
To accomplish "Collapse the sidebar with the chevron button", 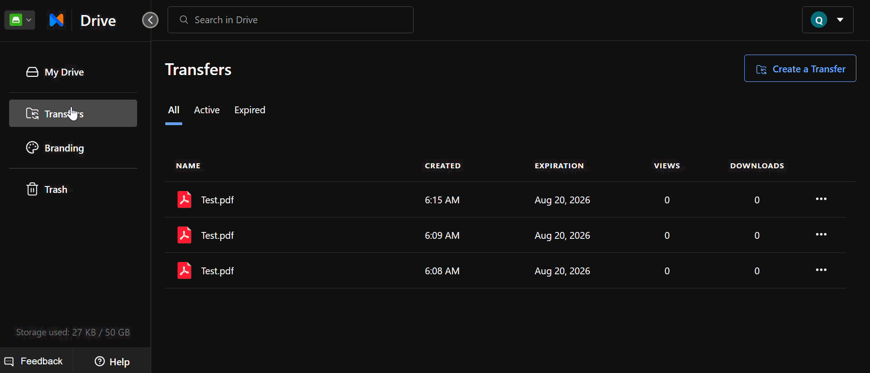I will 150,20.
